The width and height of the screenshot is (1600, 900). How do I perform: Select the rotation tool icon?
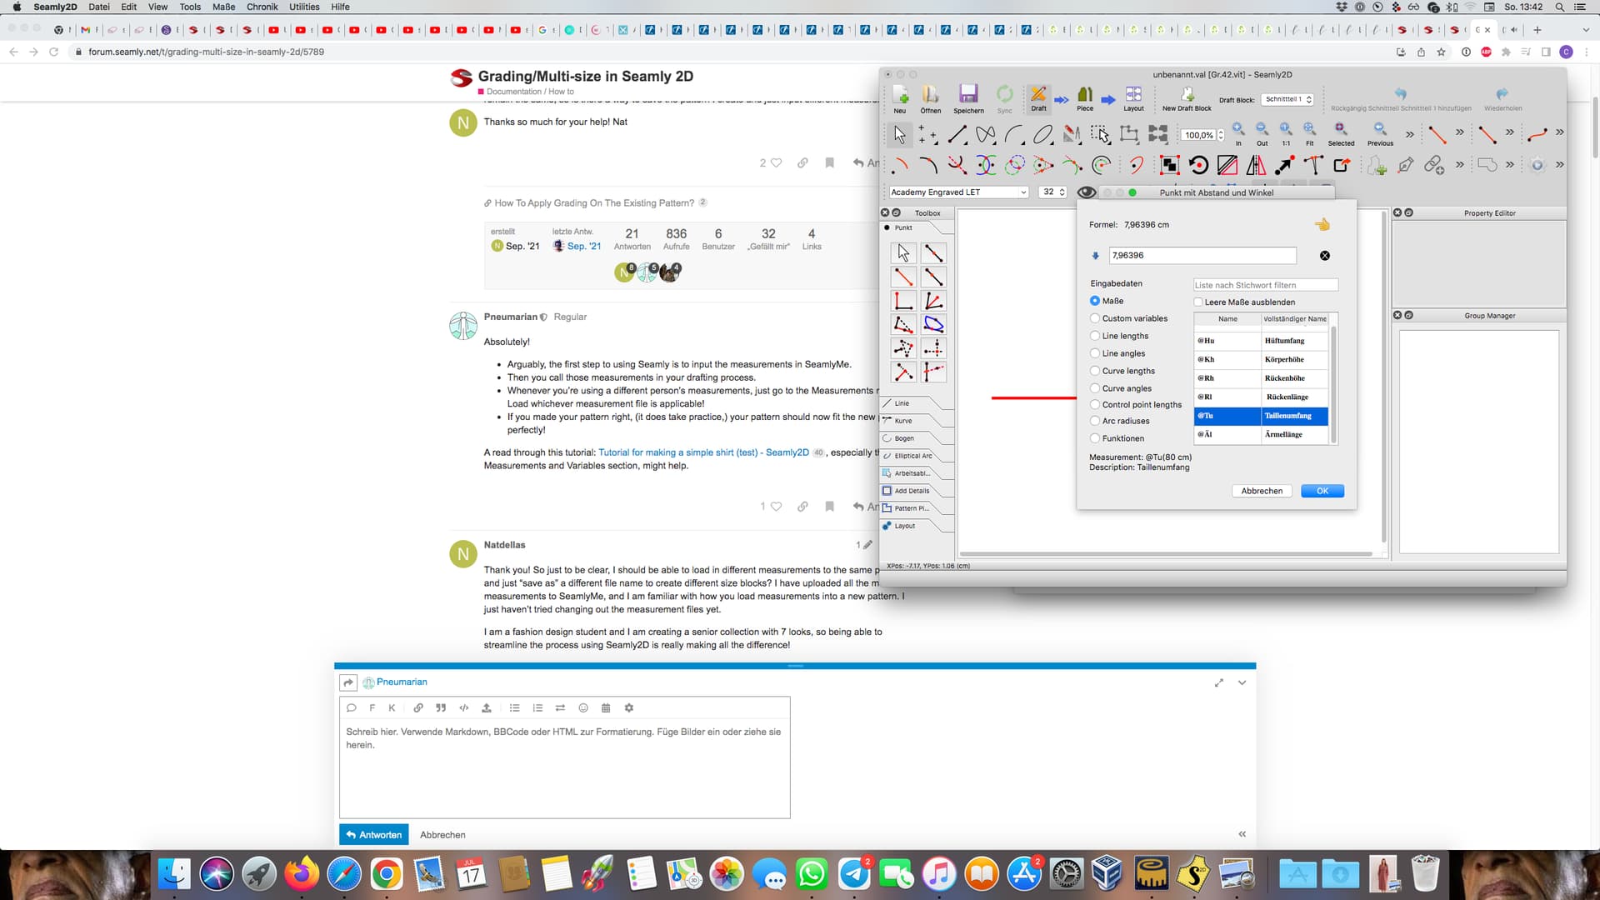tap(1198, 165)
